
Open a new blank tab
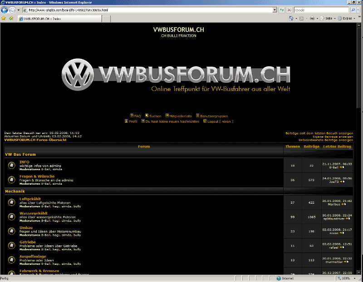106,19
